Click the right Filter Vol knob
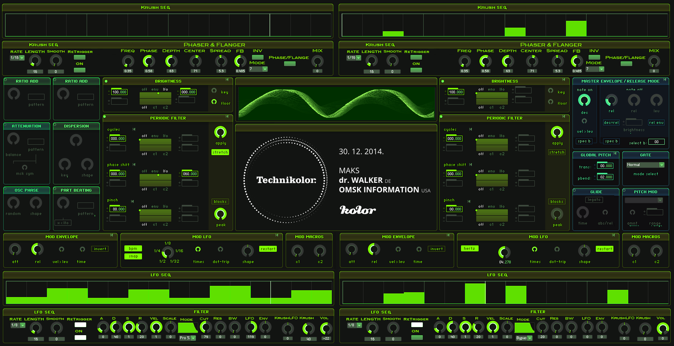Screen dimensions: 674x346 click(662, 329)
